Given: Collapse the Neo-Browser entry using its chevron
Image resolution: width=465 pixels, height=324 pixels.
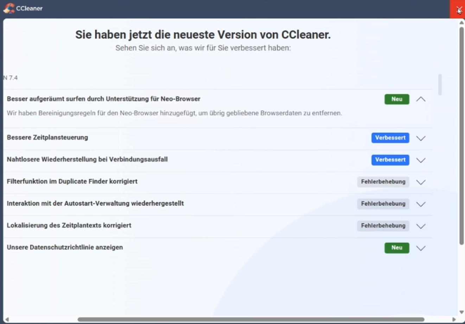Looking at the screenshot, I should pos(421,99).
